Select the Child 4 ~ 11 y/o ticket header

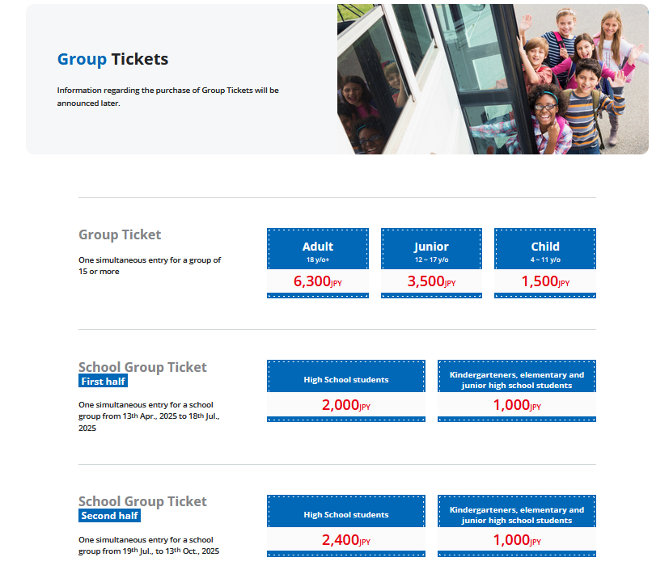545,250
